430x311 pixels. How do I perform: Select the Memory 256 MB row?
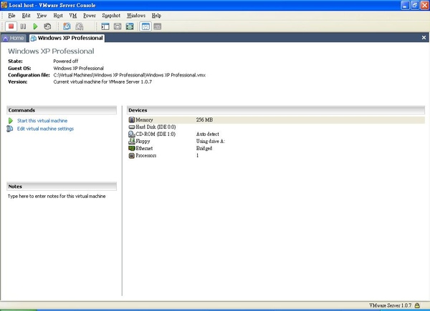point(276,120)
